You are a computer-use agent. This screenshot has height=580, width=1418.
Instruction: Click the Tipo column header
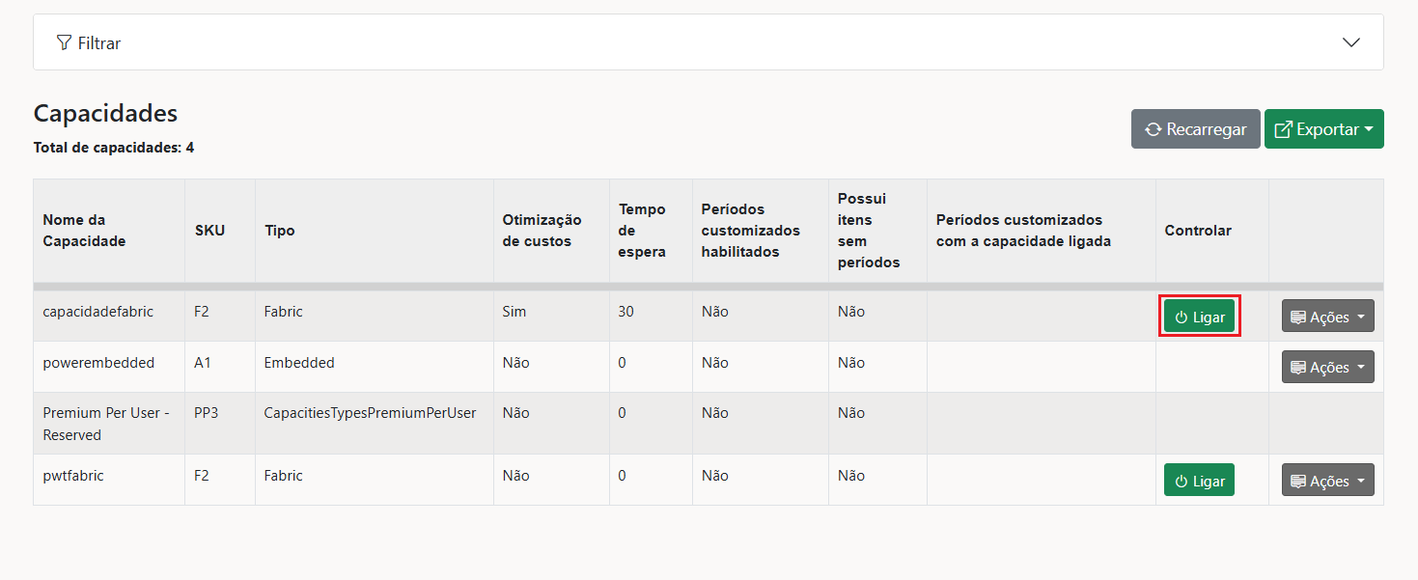(x=280, y=231)
